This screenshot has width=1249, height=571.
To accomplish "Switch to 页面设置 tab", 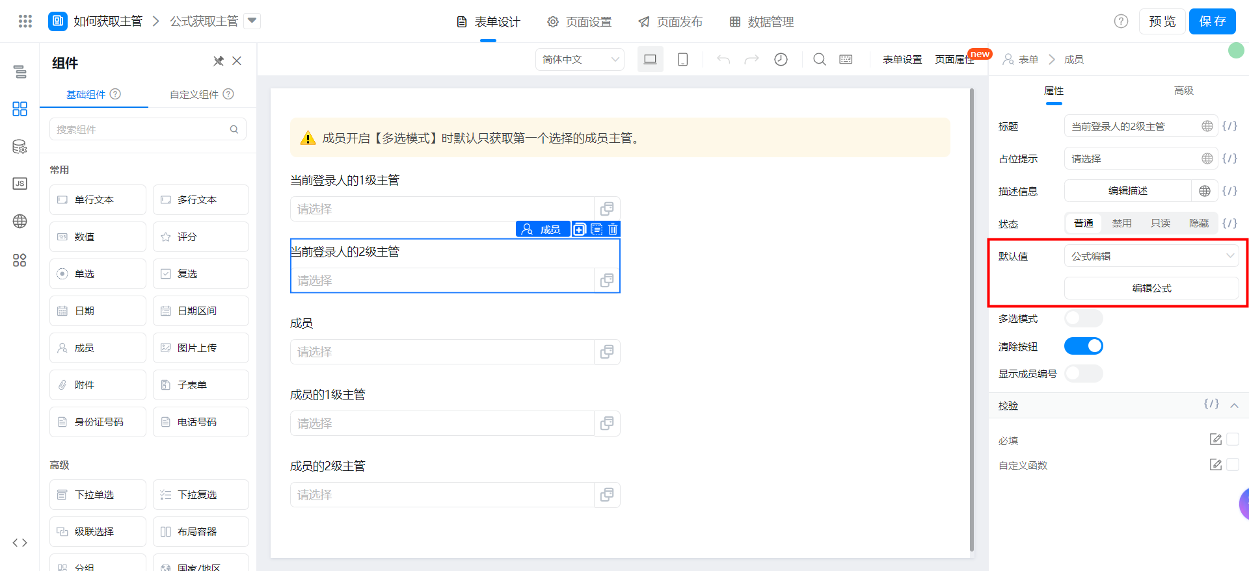I will click(x=580, y=22).
